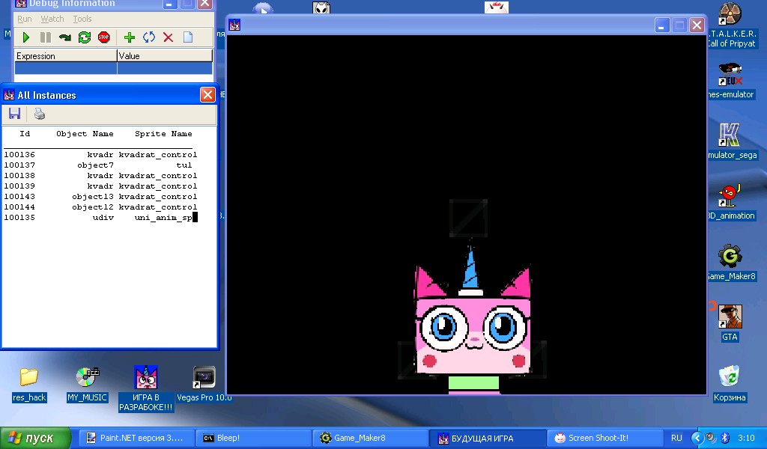Select the Корзина recycle bin icon
Viewport: 767px width, 449px height.
(x=730, y=384)
